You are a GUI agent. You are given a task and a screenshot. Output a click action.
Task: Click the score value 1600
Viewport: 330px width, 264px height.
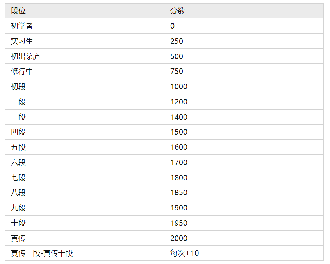pyautogui.click(x=179, y=147)
